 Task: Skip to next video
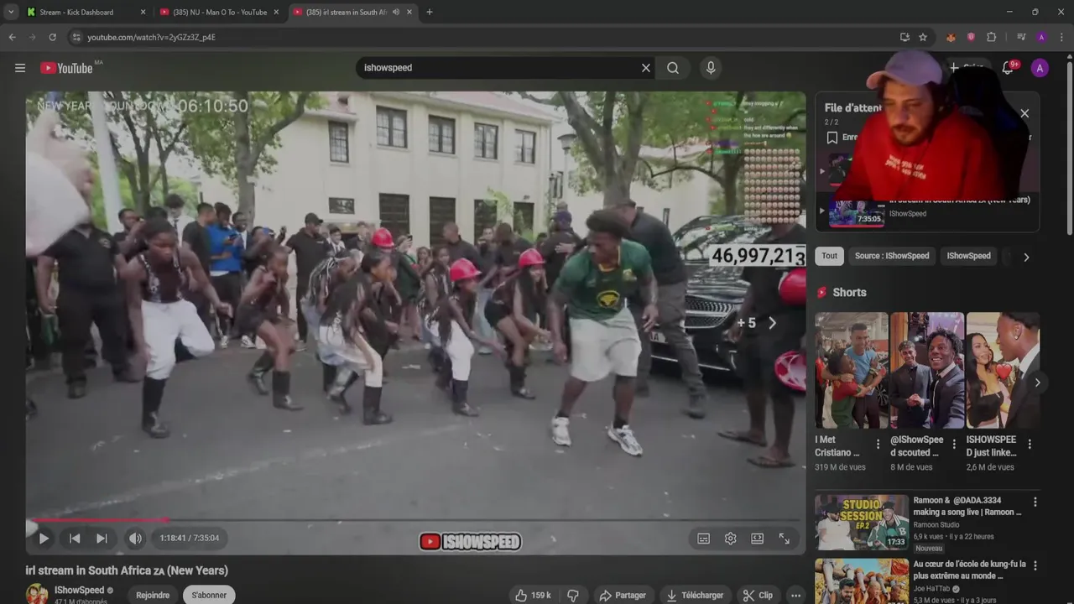[102, 539]
